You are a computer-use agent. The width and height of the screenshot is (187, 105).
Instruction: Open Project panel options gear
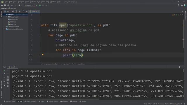coord(23,11)
